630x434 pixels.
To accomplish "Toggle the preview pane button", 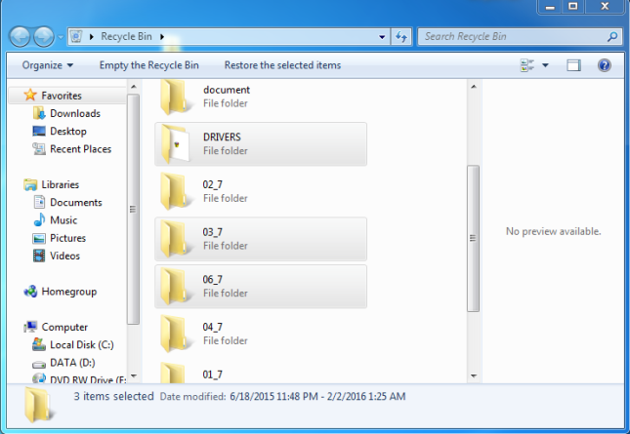I will click(574, 65).
